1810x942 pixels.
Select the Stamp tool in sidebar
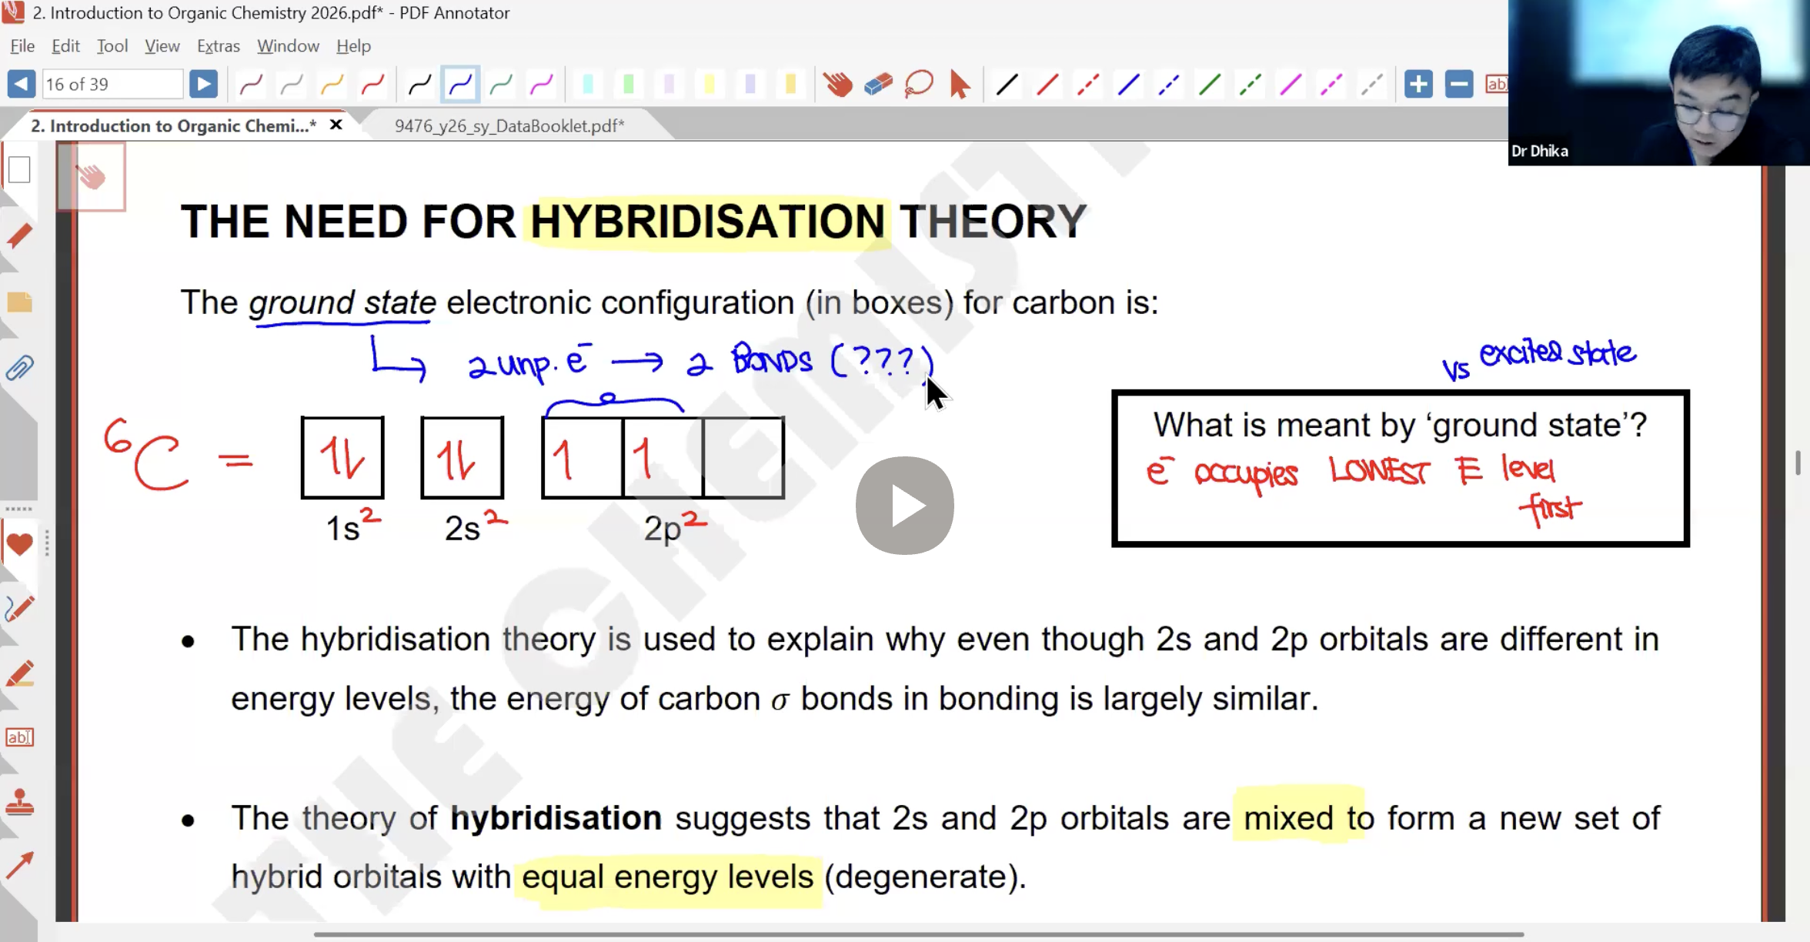(x=19, y=803)
